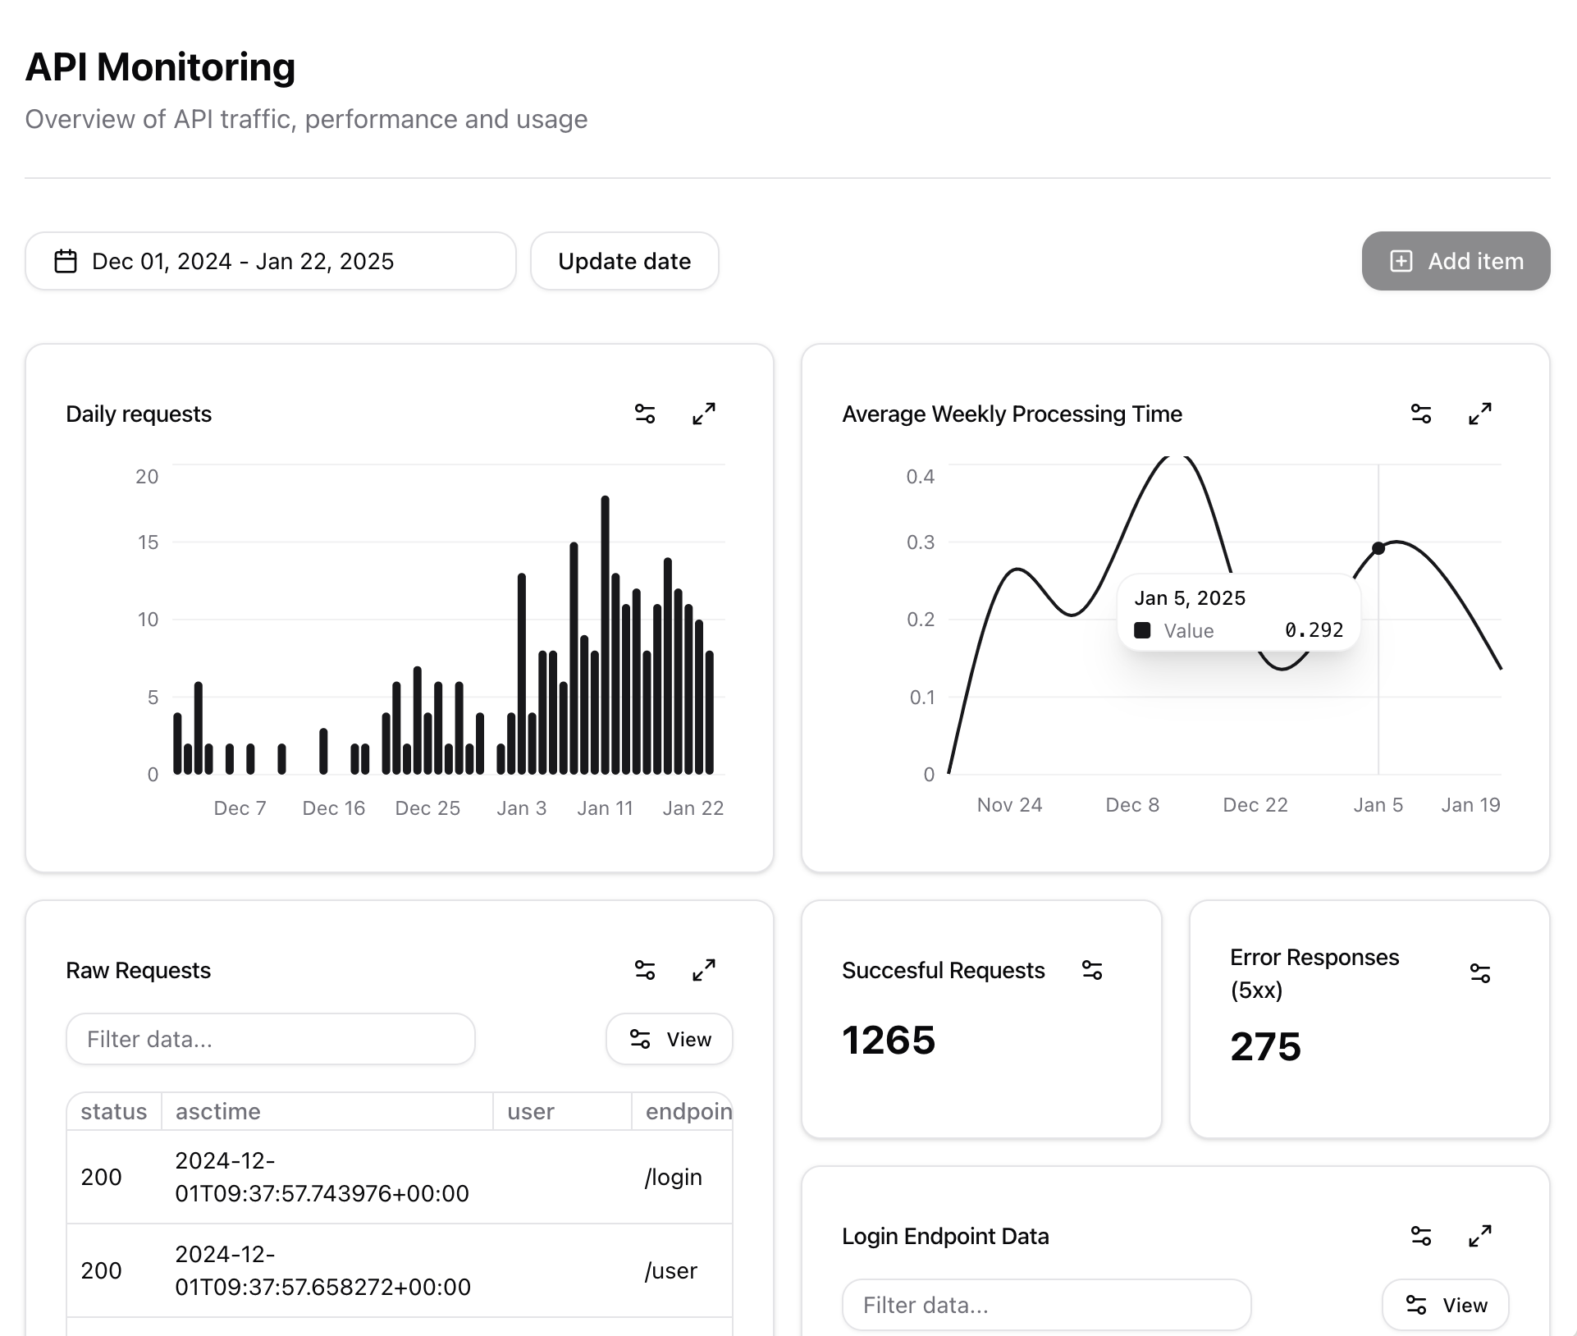Click the API Monitoring heading
1577x1336 pixels.
click(x=160, y=67)
